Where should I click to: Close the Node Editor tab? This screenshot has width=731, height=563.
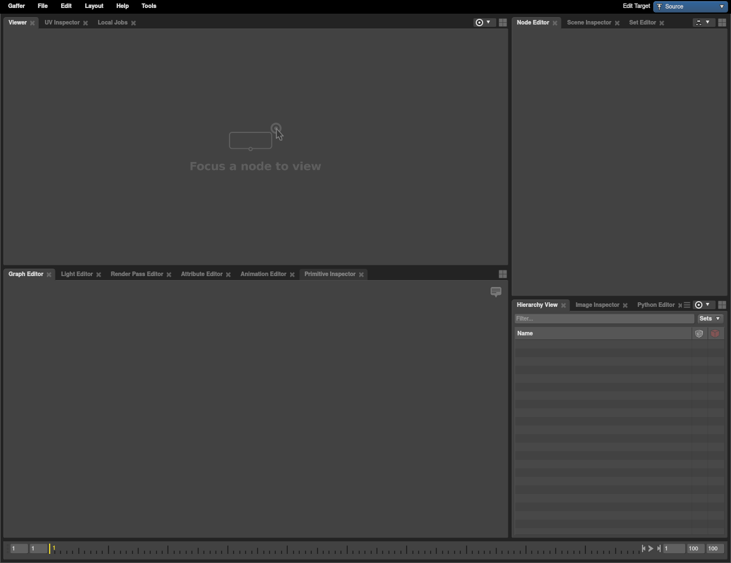point(555,23)
